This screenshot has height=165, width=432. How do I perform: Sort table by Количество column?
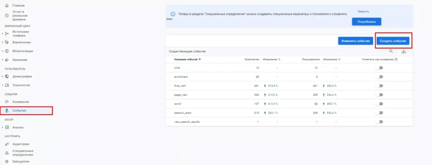252,59
